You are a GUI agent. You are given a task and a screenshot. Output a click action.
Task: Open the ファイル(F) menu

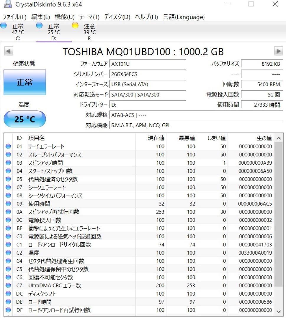point(14,17)
